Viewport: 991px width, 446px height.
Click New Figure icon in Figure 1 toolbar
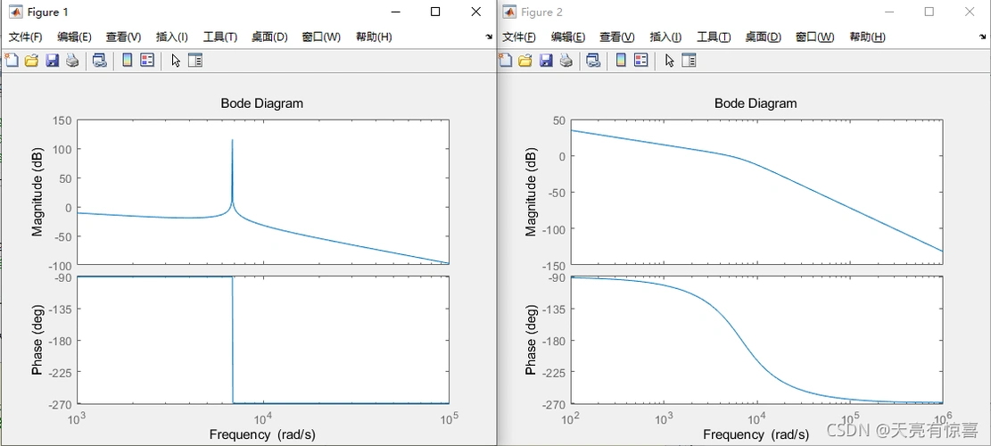(x=12, y=61)
